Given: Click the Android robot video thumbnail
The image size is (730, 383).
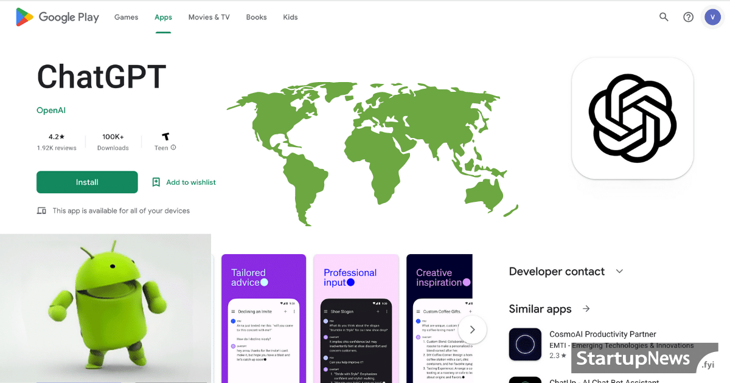Looking at the screenshot, I should point(105,308).
